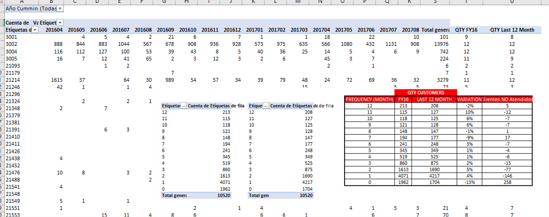Select the 1690 cell in the small pivot table
Image resolution: width=549 pixels, height=217 pixels.
[307, 175]
